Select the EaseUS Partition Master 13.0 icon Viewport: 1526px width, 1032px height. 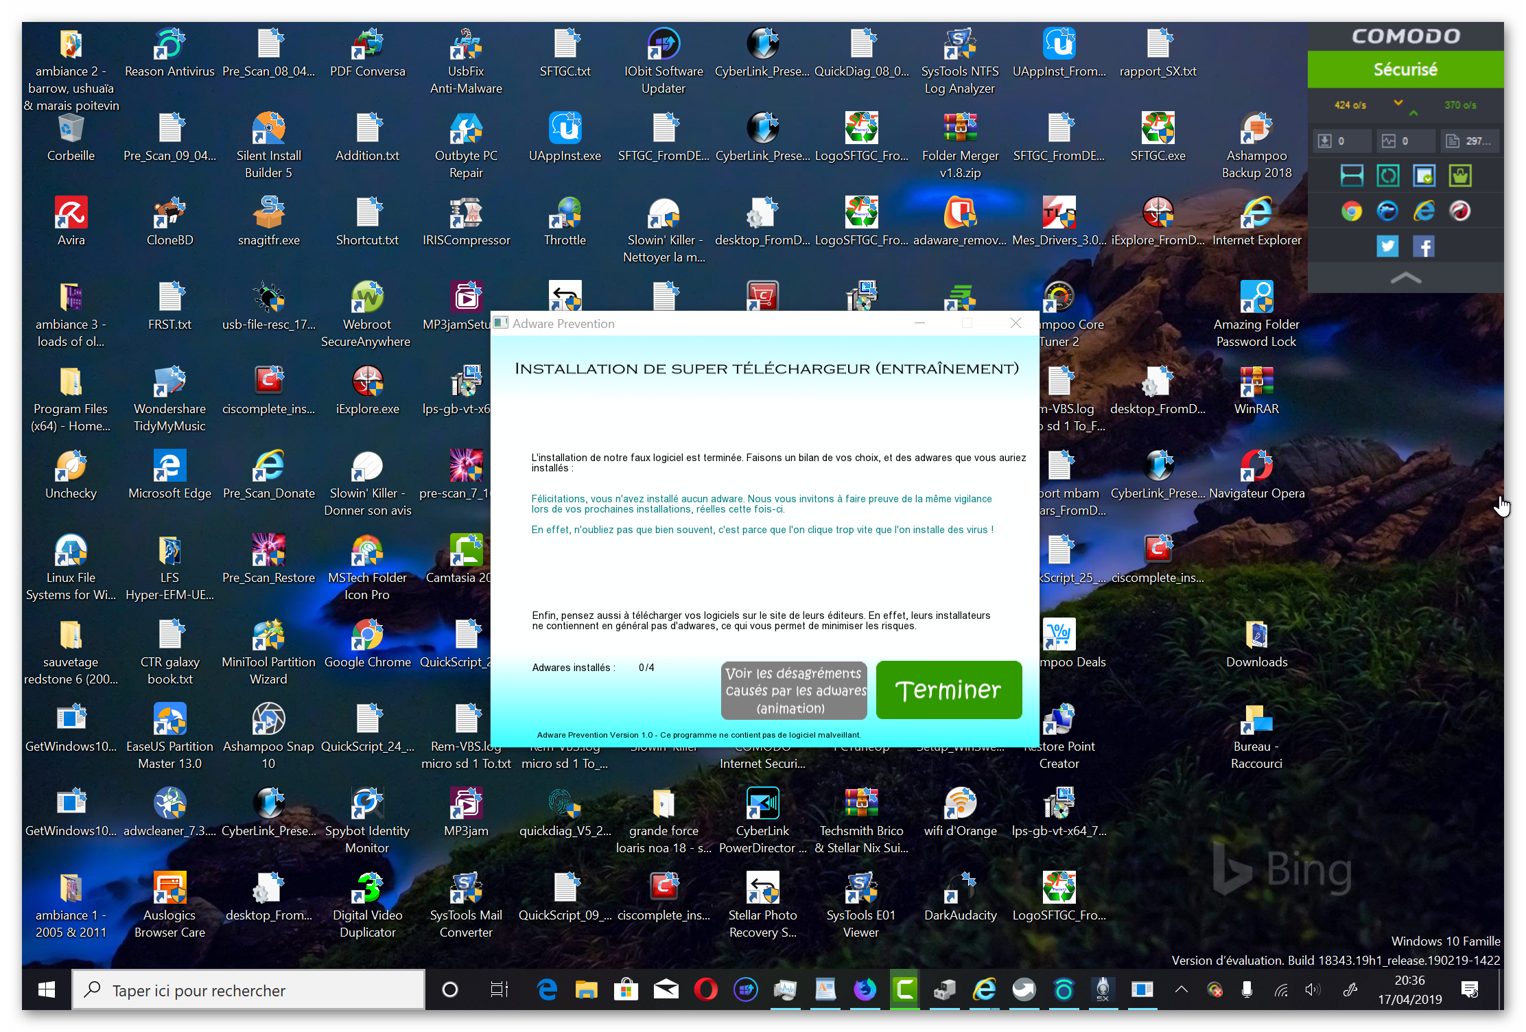(x=169, y=737)
